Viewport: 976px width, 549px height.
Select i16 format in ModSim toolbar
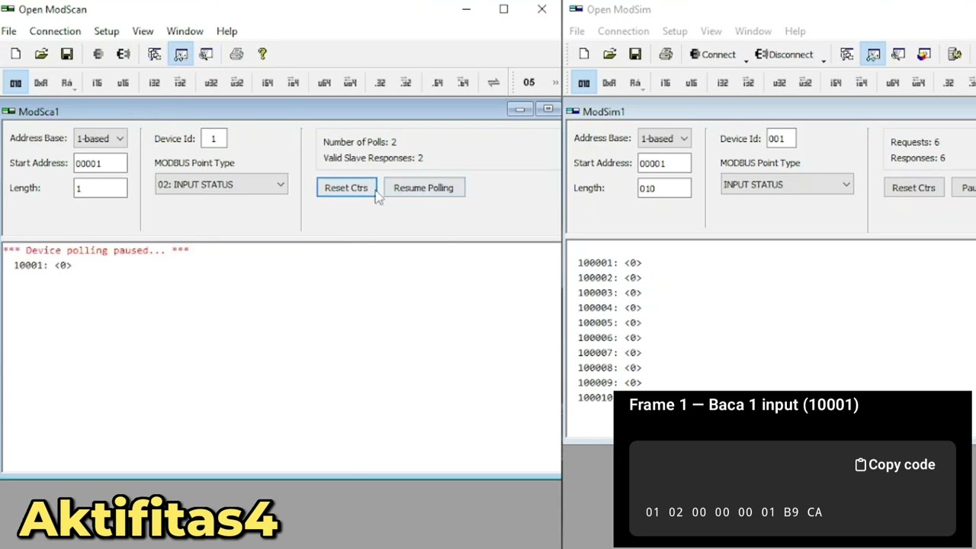pyautogui.click(x=665, y=82)
